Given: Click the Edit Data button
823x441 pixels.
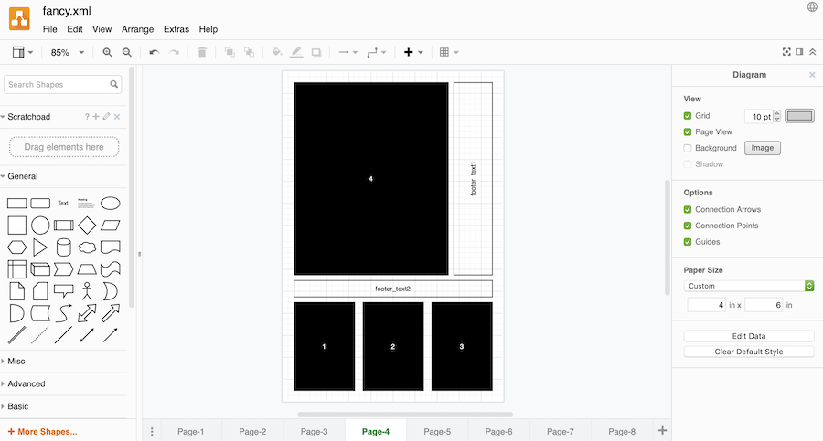Looking at the screenshot, I should click(748, 336).
